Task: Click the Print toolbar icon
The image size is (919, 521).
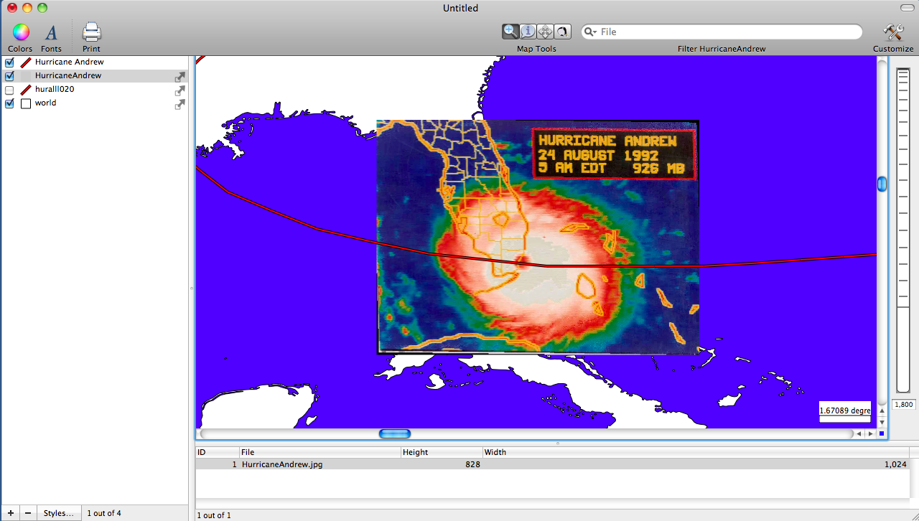Action: coord(90,32)
